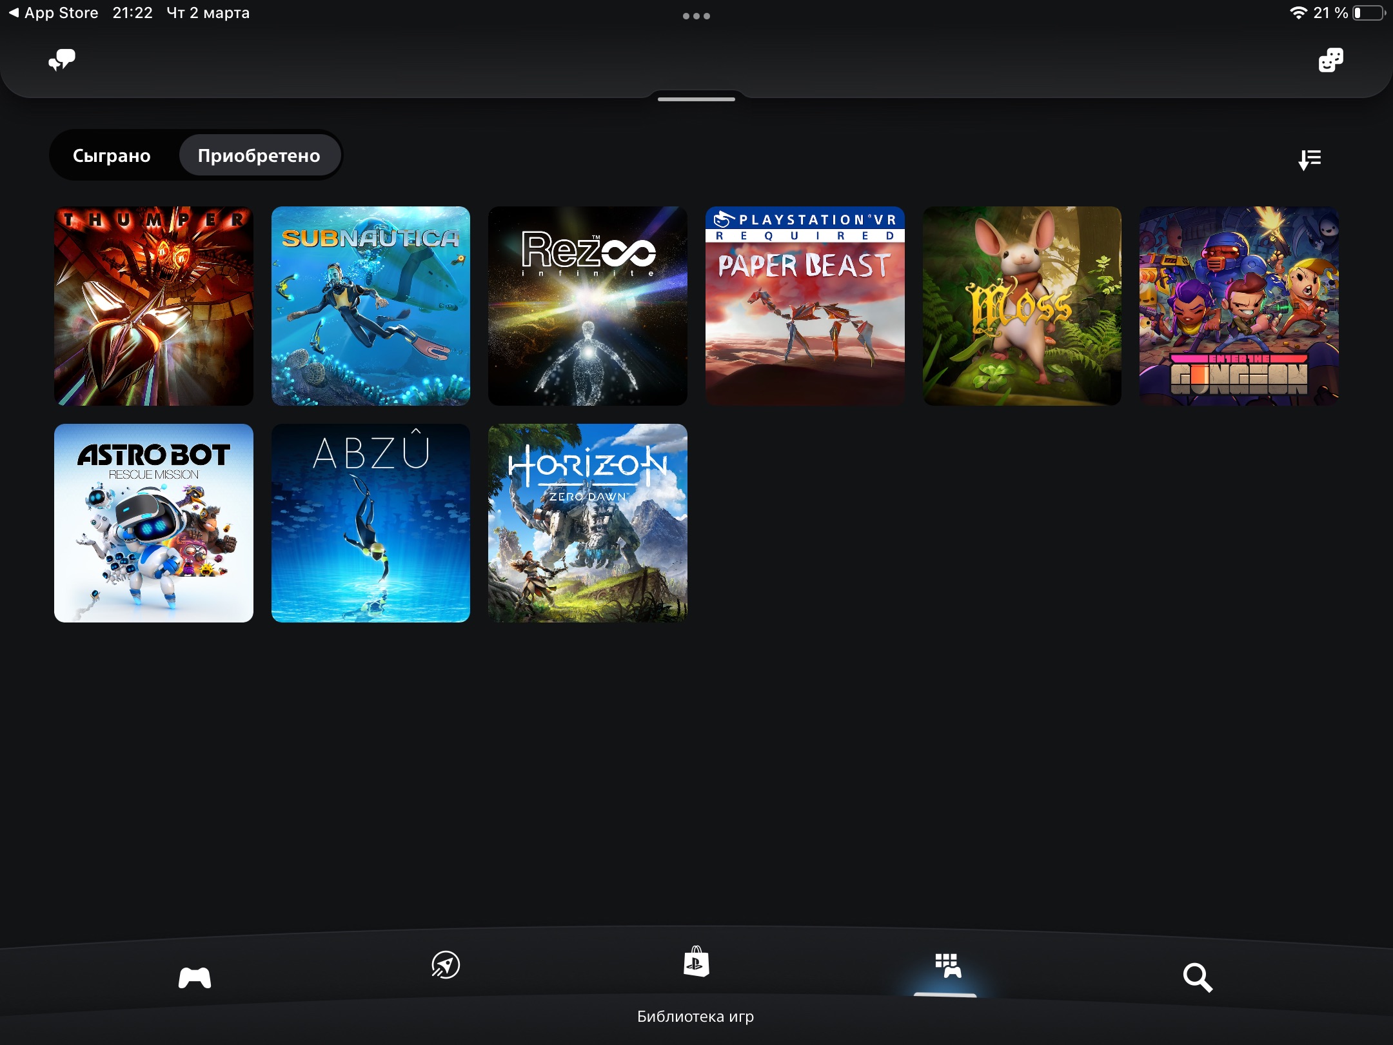This screenshot has width=1393, height=1045.
Task: Open the chat messages icon
Action: pyautogui.click(x=62, y=60)
